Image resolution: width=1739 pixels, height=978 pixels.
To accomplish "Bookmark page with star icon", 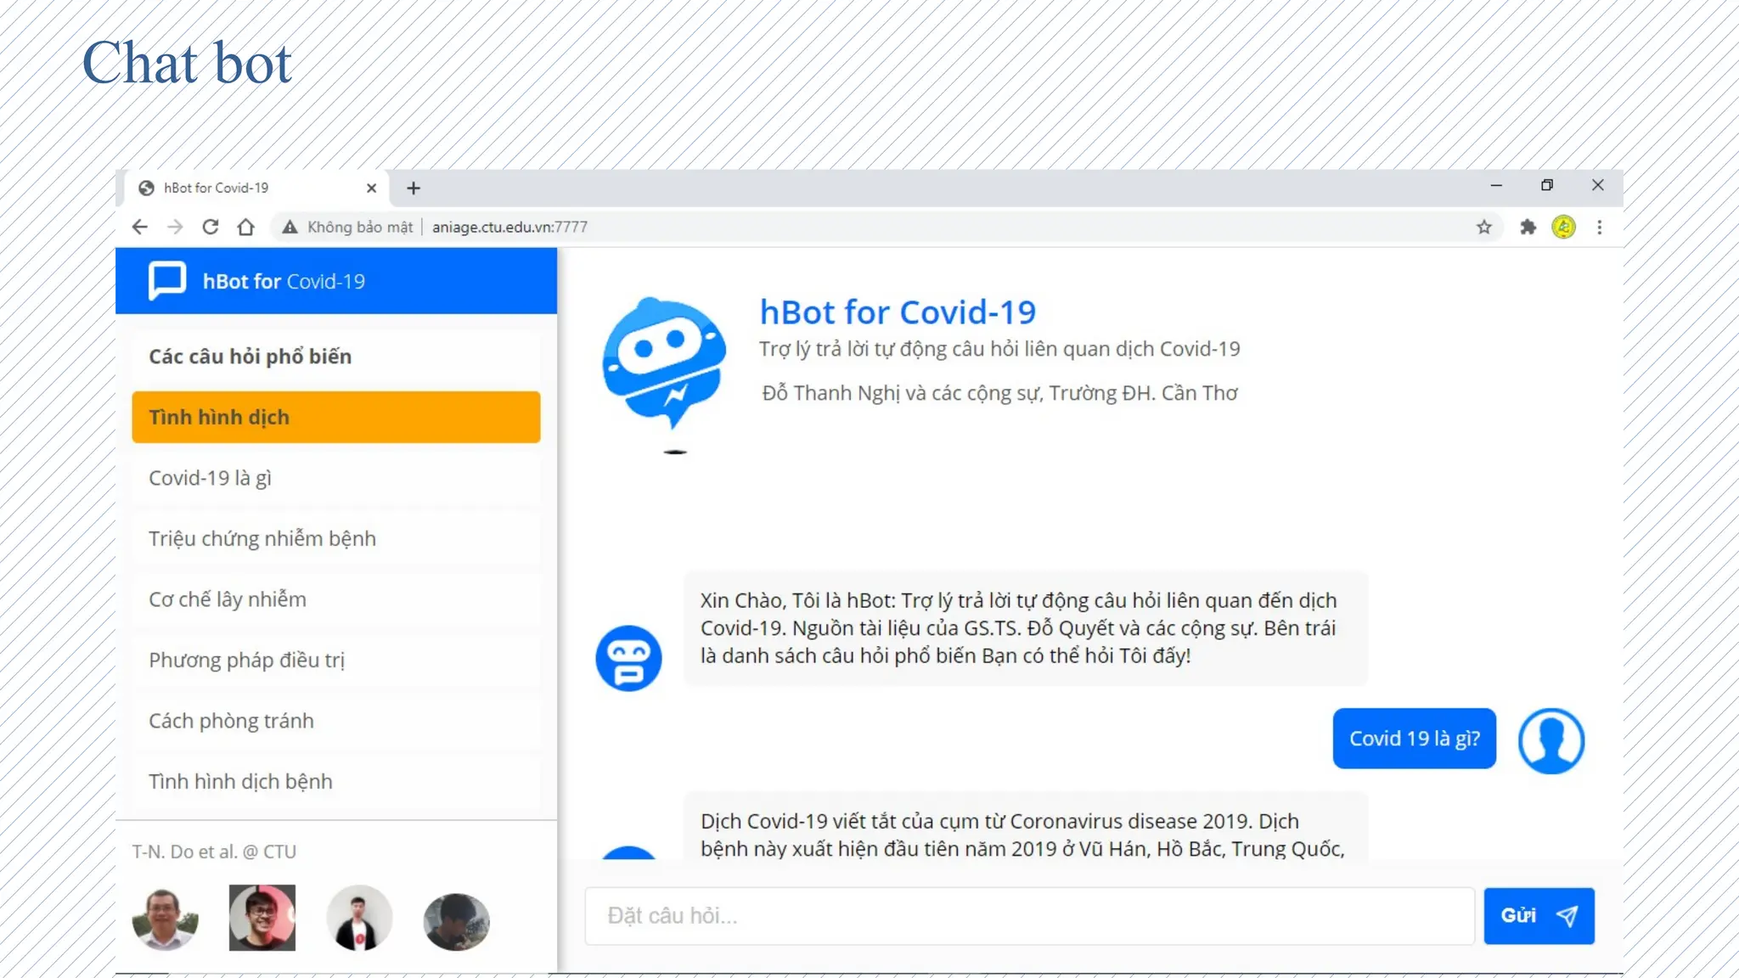I will coord(1483,227).
